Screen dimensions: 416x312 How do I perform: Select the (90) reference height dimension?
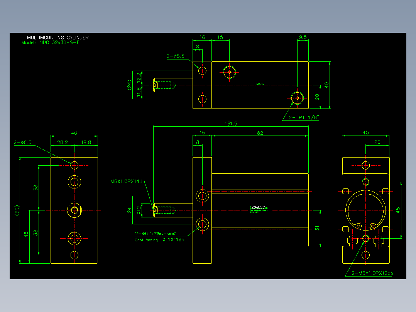click(17, 210)
